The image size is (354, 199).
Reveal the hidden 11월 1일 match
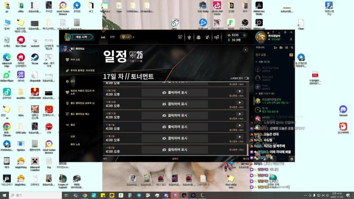[x=175, y=127]
